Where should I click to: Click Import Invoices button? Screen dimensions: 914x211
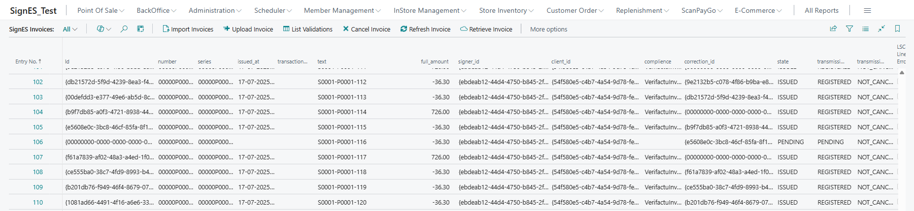[188, 29]
